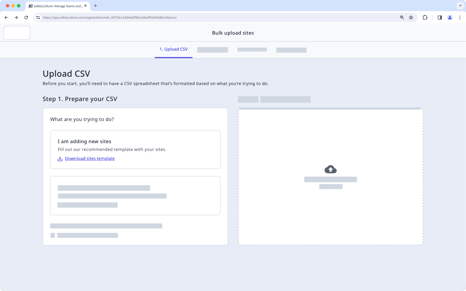Click the side panel icon in the toolbar
Image resolution: width=466 pixels, height=291 pixels.
[x=440, y=17]
